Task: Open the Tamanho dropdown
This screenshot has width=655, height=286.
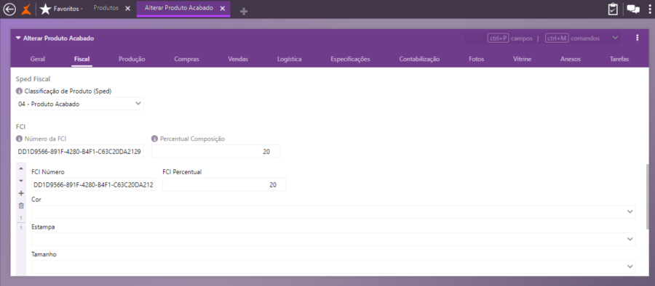Action: [x=333, y=266]
